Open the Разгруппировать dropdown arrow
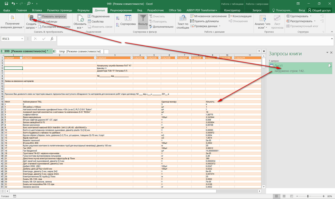 (x=315, y=21)
